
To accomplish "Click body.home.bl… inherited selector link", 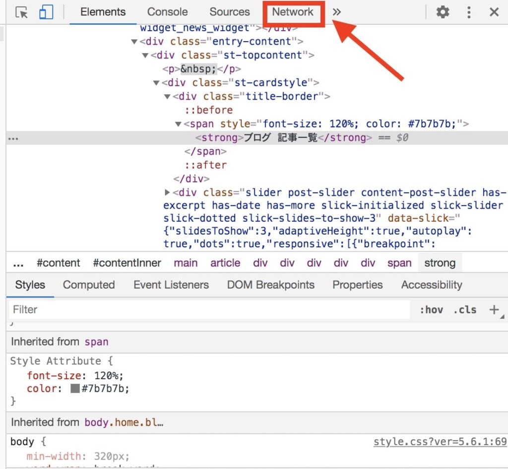I will tap(124, 422).
